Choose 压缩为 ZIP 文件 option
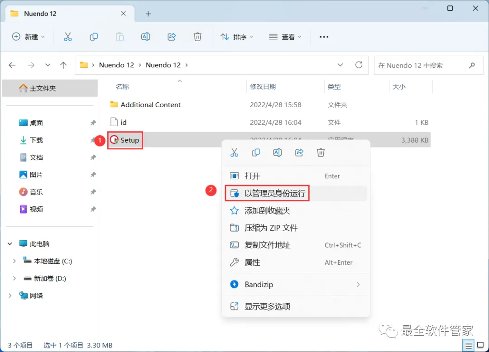Viewport: 489px width, 352px height. click(296, 228)
